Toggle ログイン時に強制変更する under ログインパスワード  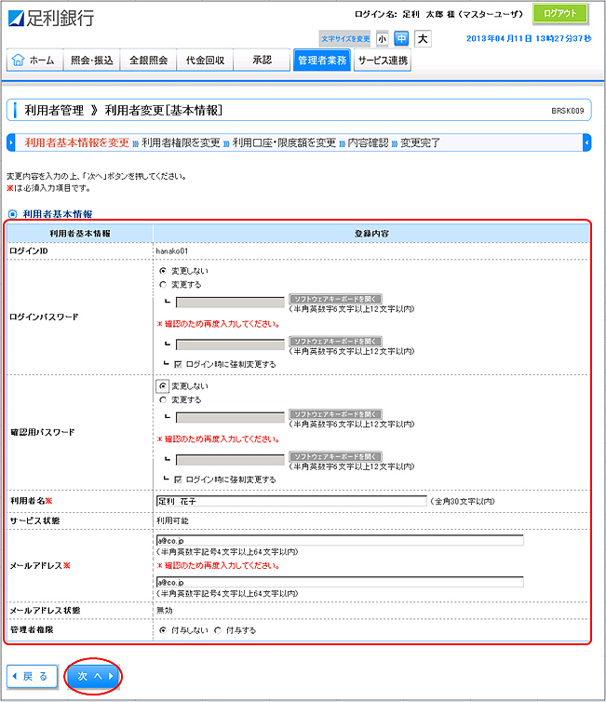(x=178, y=364)
